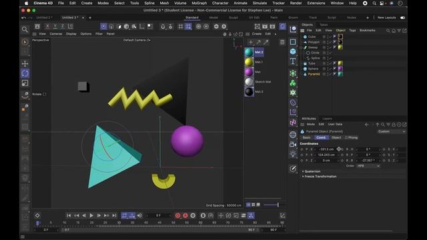Switch to the Coord. tab in Attributes
This screenshot has width=427, height=240.
(x=321, y=137)
